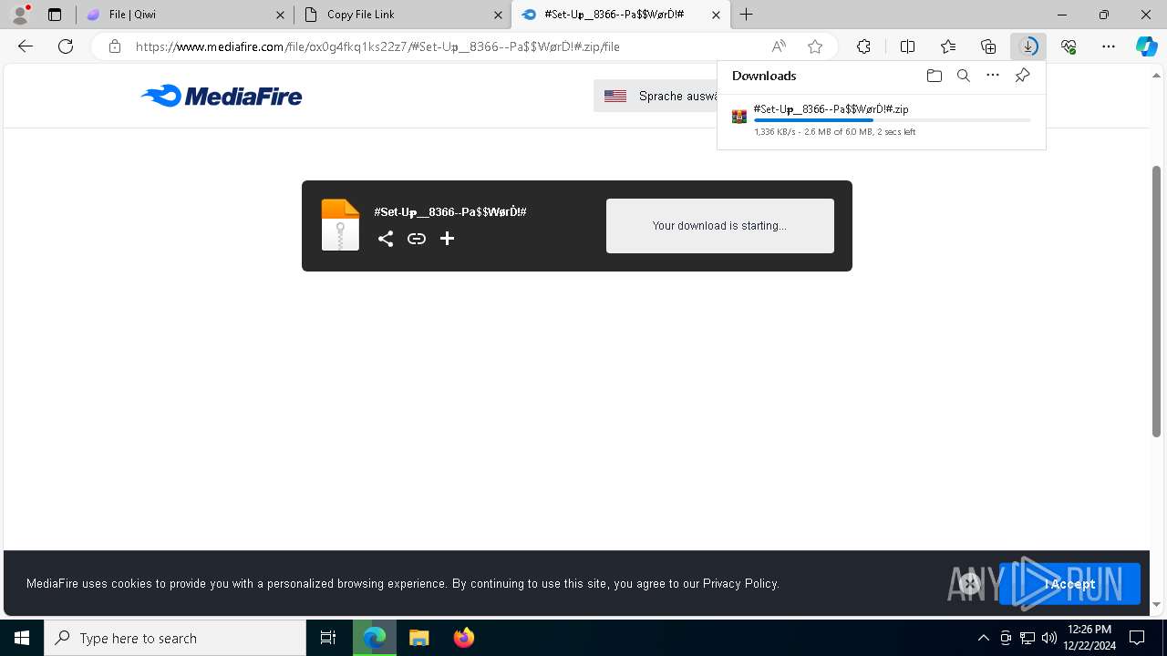Open the tab actions menu icon
Viewport: 1167px width, 656px height.
click(x=55, y=15)
